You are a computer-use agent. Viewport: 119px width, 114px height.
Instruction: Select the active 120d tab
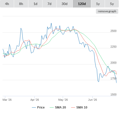[x=82, y=4]
